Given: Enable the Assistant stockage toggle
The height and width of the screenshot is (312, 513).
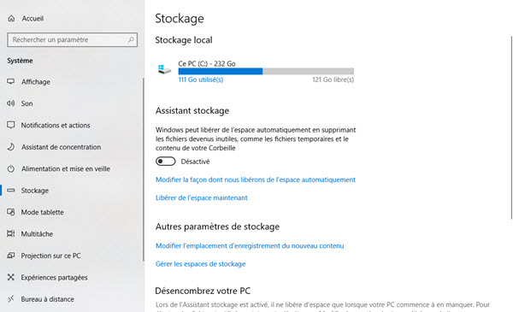Looking at the screenshot, I should coord(166,162).
